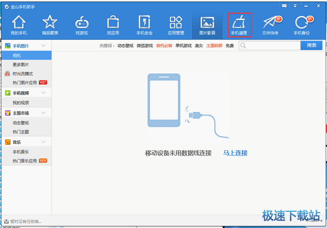Screen dimensions: 327x228
Task: Collapse the 主题市场 section chevron
Action: coord(43,112)
